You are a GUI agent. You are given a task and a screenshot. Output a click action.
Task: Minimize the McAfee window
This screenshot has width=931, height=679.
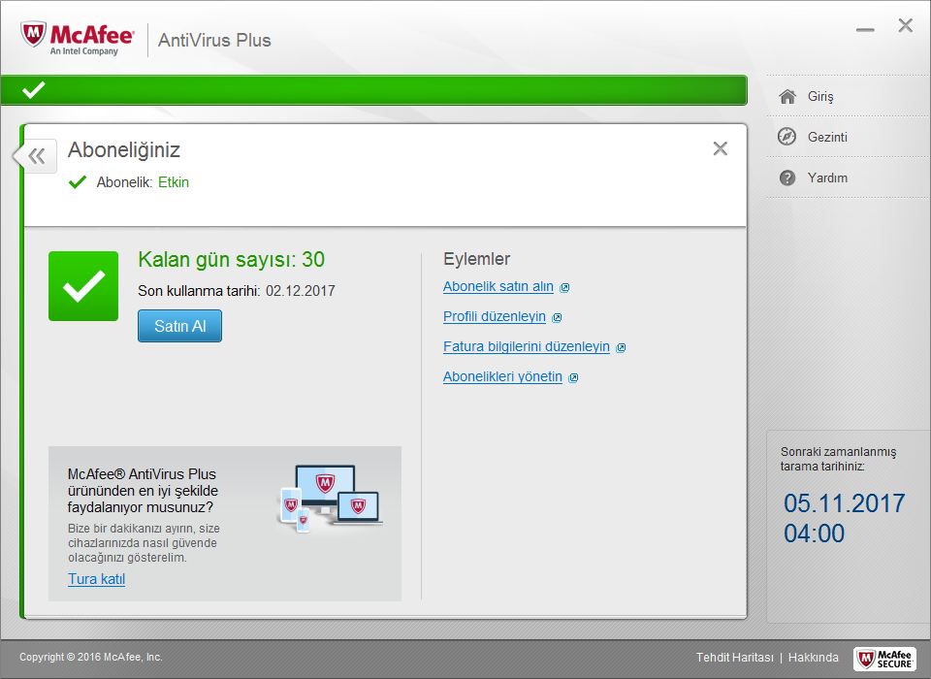pos(865,29)
